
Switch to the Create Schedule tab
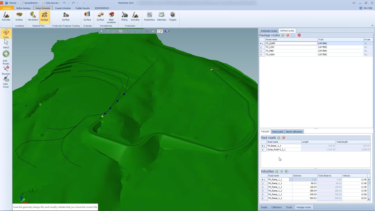click(62, 8)
